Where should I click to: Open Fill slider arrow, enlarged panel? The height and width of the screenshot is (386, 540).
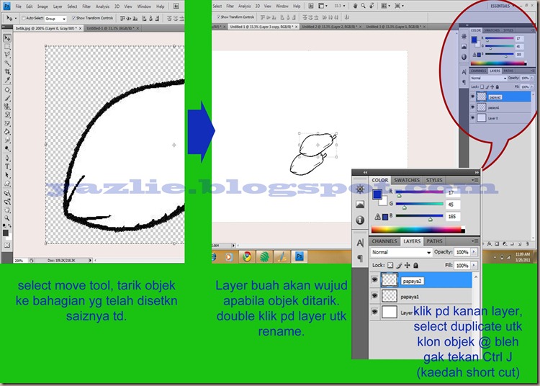coord(474,265)
